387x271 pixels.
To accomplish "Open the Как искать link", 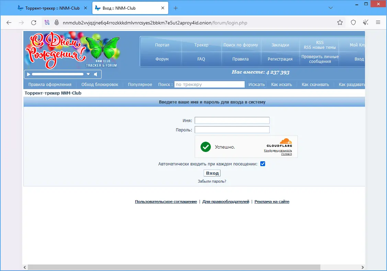I will 281,85.
